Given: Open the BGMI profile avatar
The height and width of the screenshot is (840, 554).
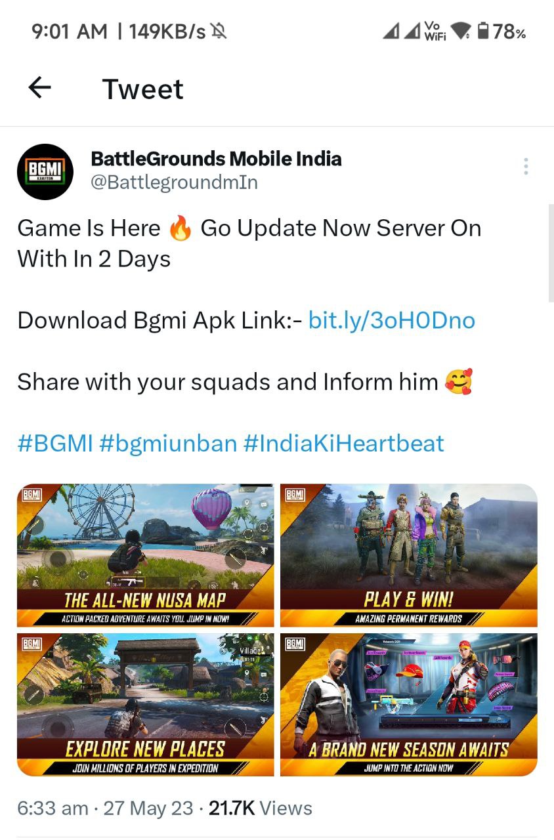Looking at the screenshot, I should (45, 171).
